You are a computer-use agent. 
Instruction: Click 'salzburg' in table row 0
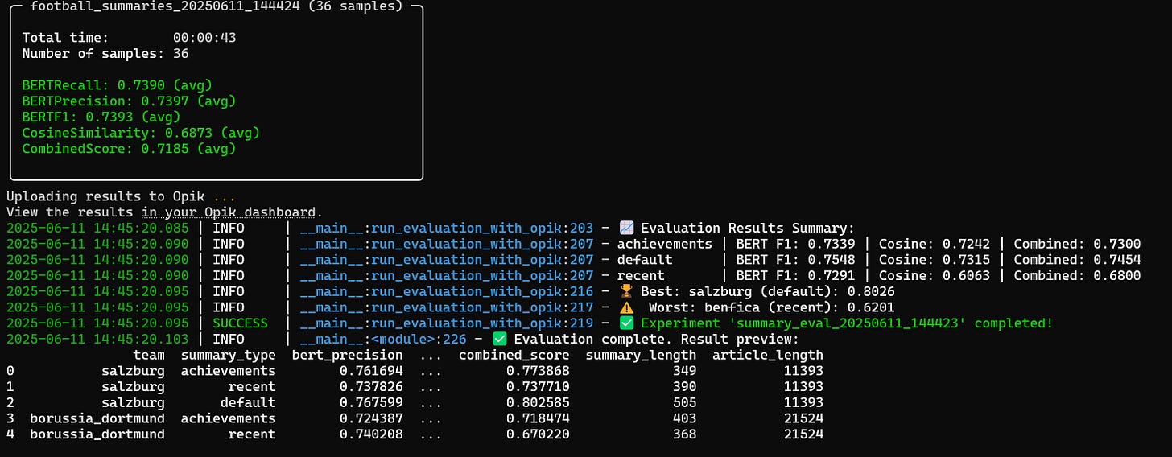(134, 370)
